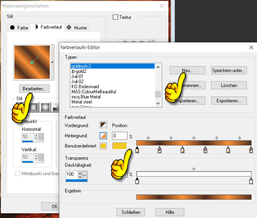257x218 pixels.
Task: Select the Hintergrund color icon
Action: (103, 136)
